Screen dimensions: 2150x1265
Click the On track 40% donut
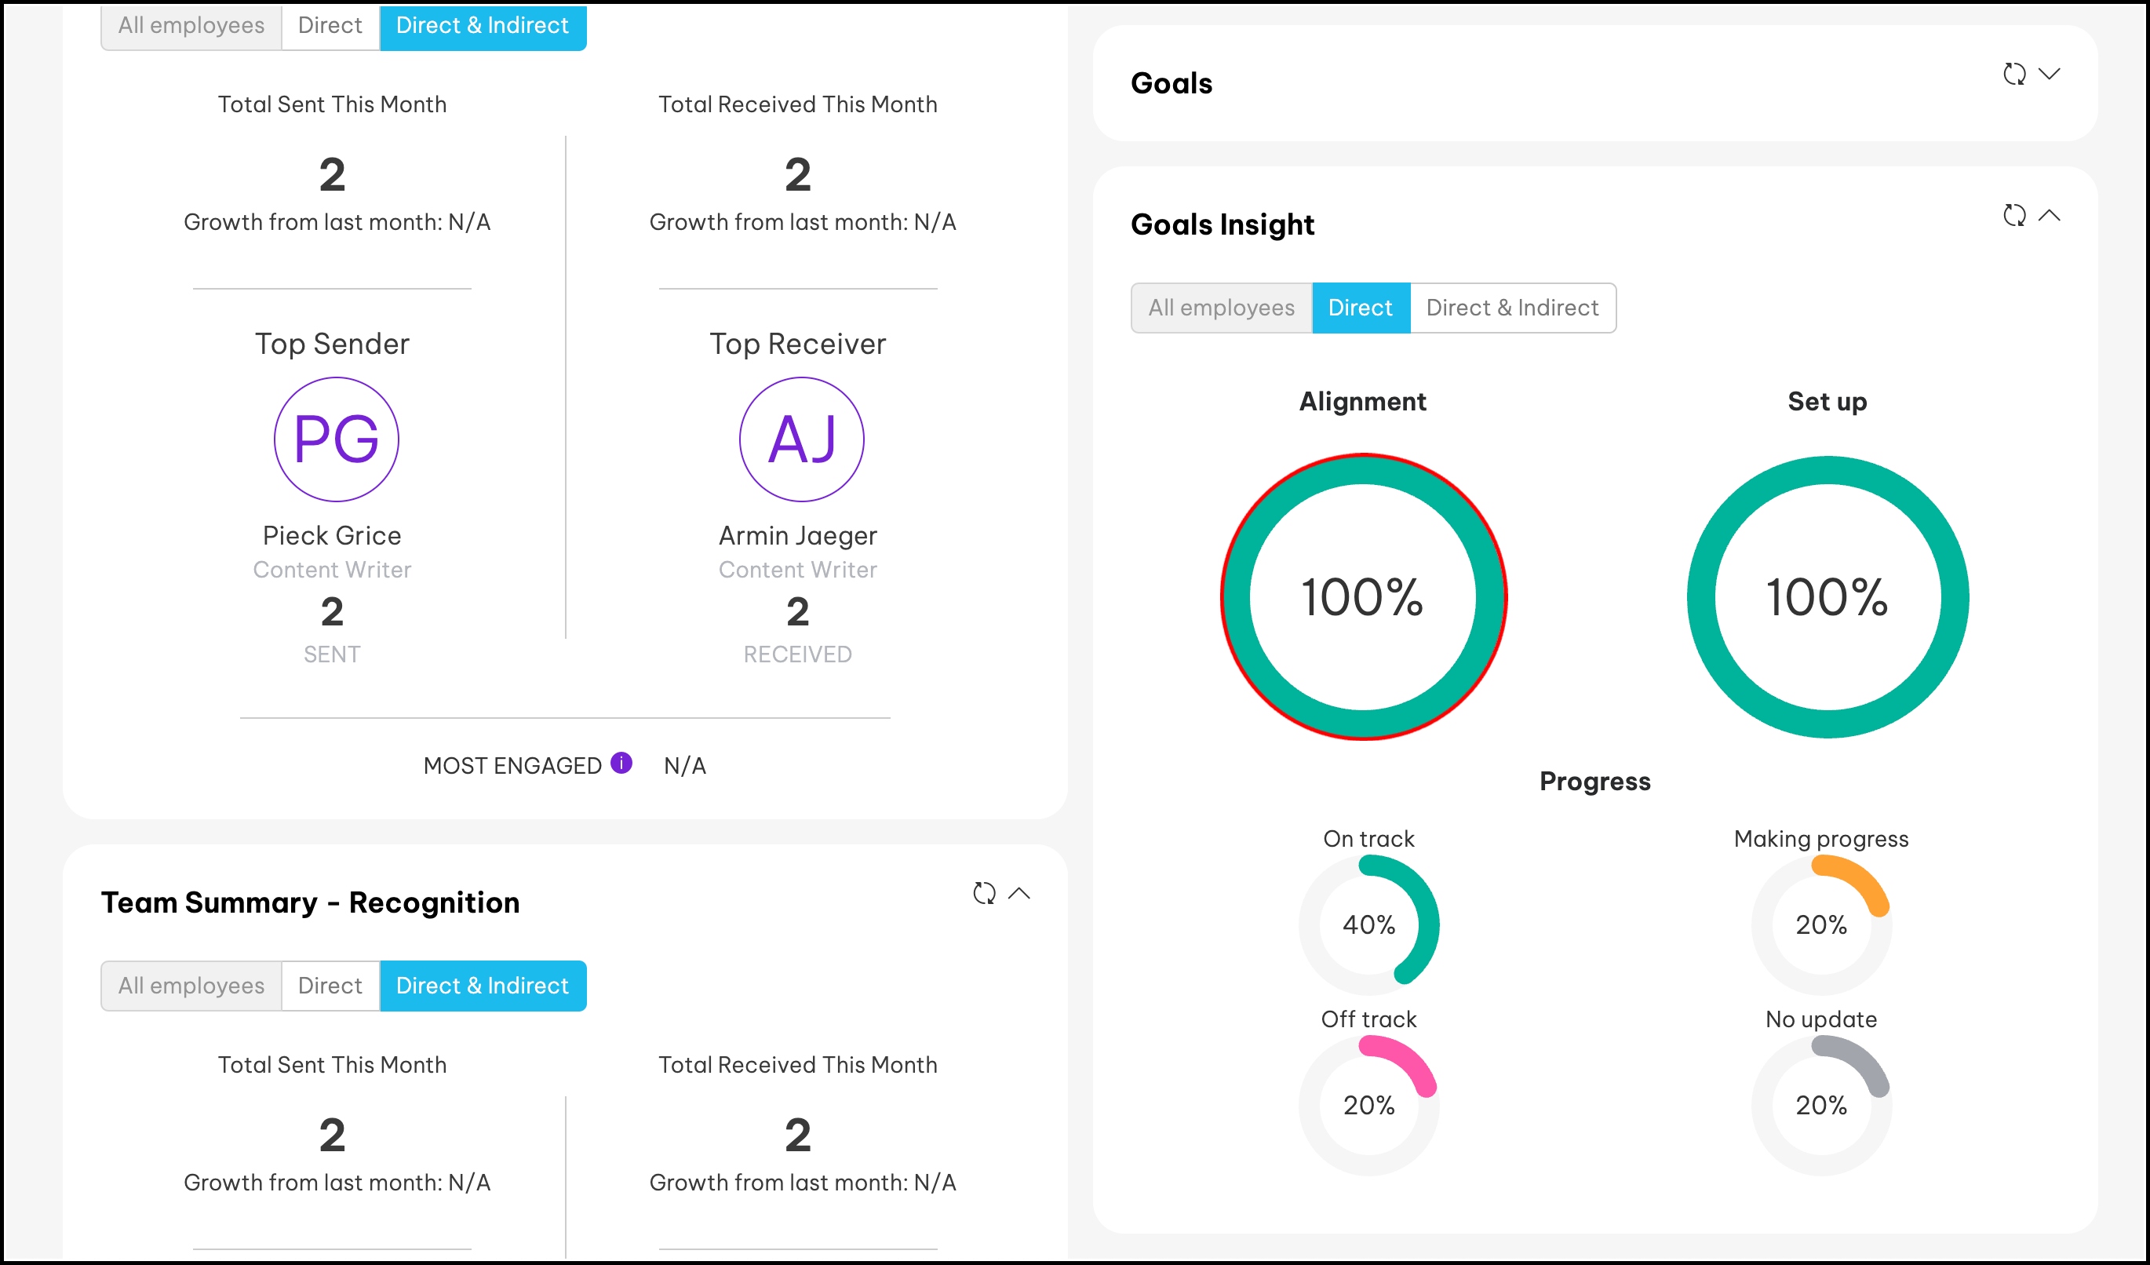pyautogui.click(x=1368, y=924)
